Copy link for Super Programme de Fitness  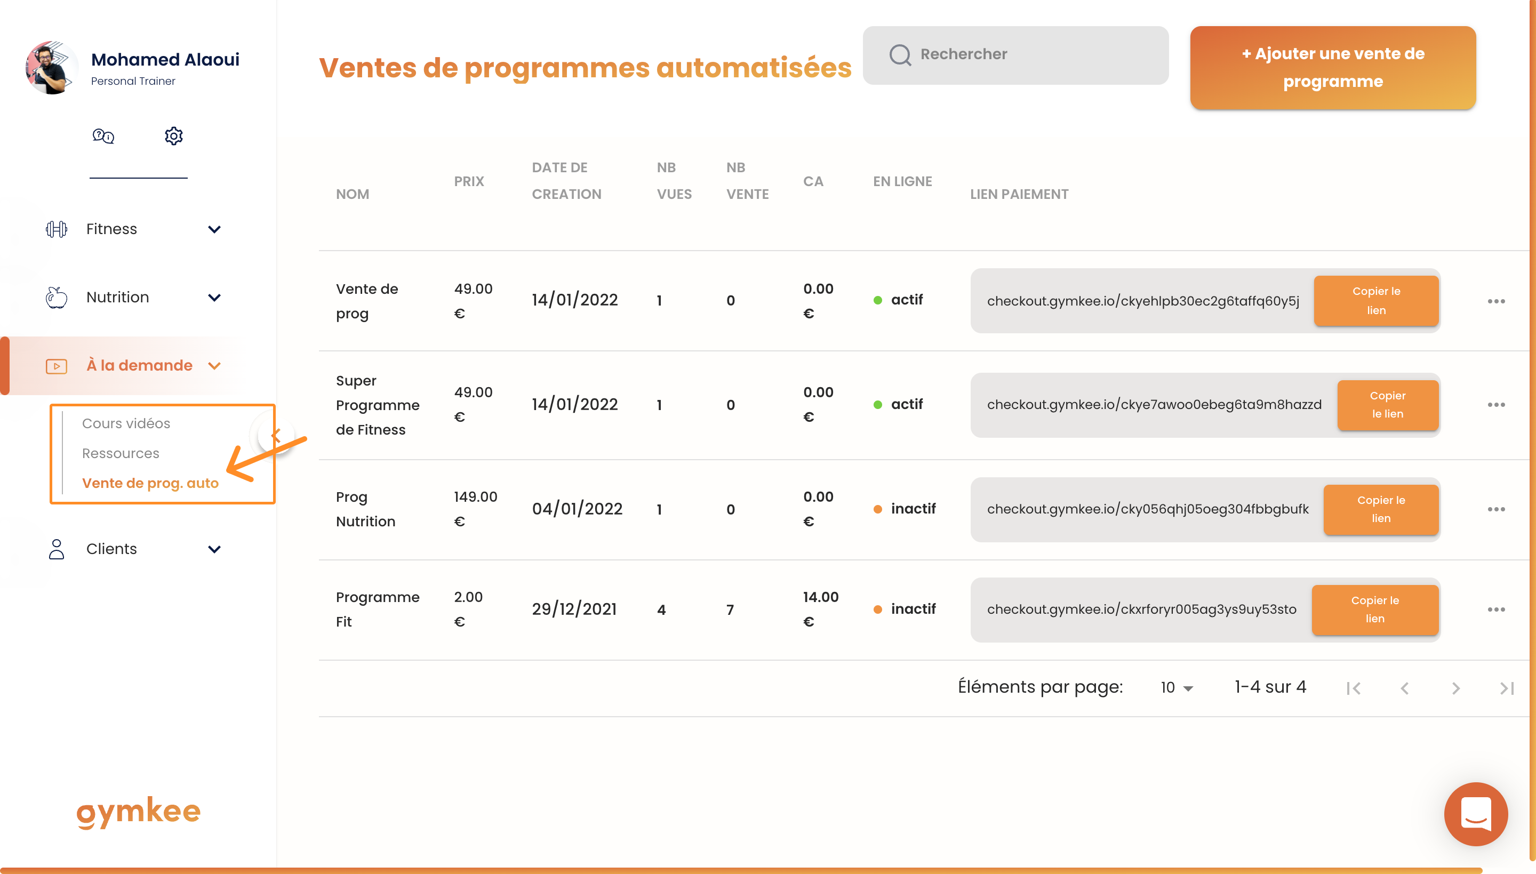(x=1387, y=405)
